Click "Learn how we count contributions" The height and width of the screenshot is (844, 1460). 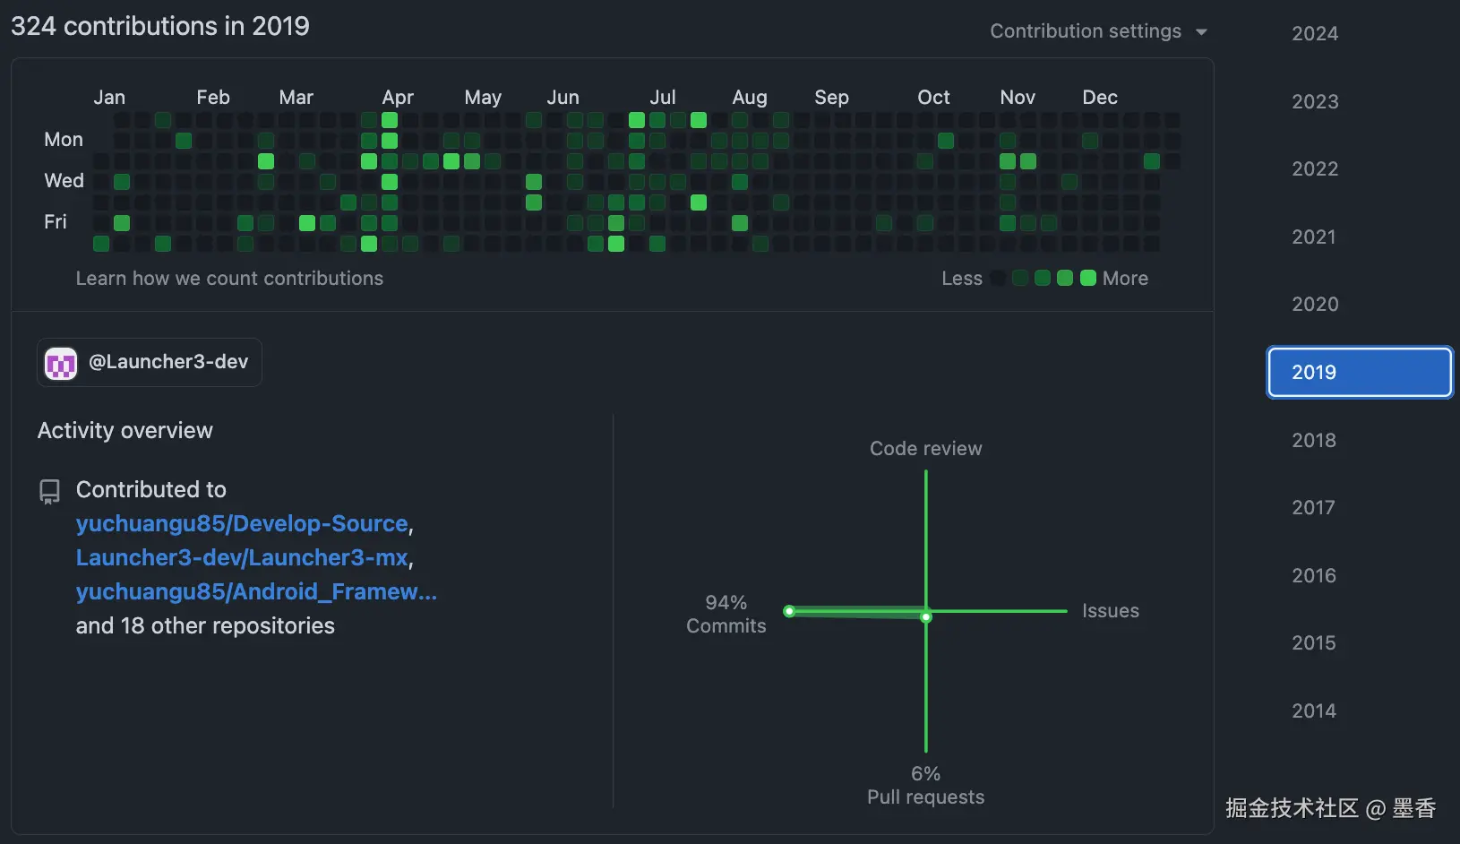(229, 278)
